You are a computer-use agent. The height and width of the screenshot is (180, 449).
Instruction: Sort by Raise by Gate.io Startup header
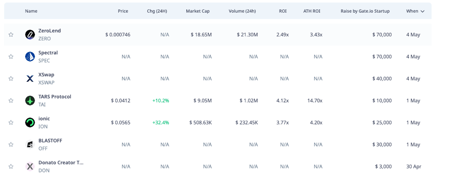coord(365,11)
